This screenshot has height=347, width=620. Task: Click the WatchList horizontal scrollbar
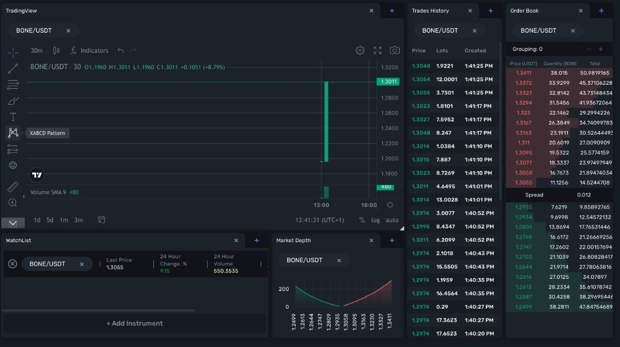click(98, 311)
